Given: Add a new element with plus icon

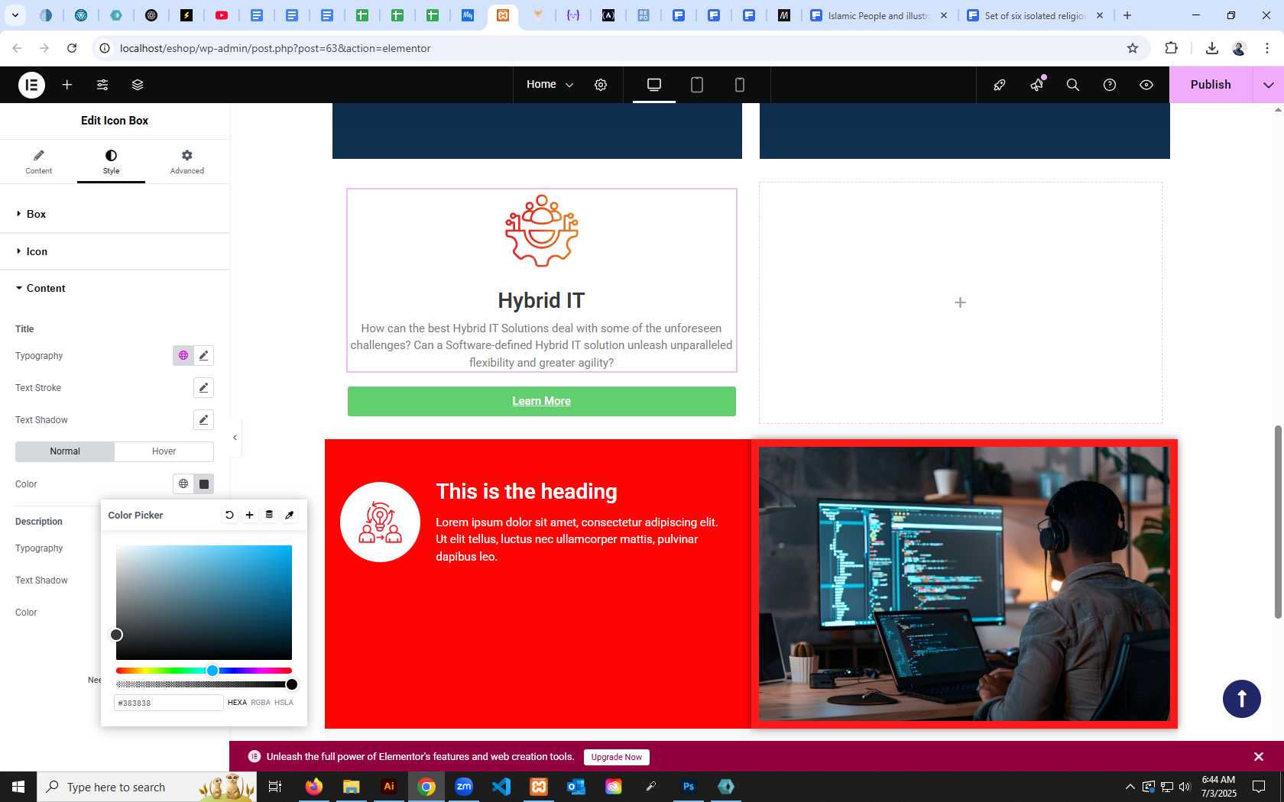Looking at the screenshot, I should point(67,85).
